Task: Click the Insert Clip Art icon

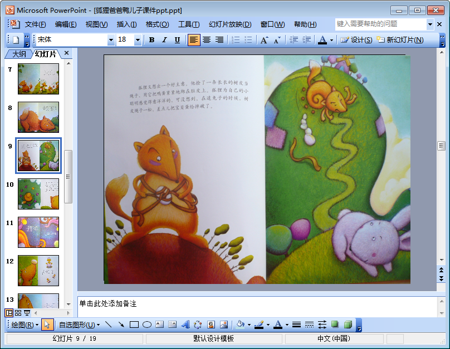Action: pos(211,325)
